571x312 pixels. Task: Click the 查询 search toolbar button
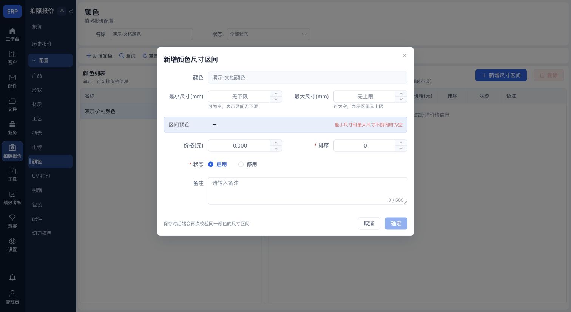point(127,56)
